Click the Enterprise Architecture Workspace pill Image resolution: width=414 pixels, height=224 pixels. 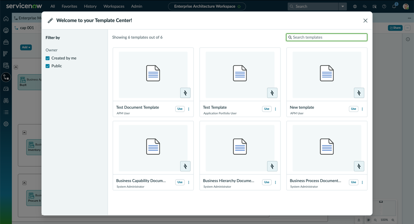207,6
